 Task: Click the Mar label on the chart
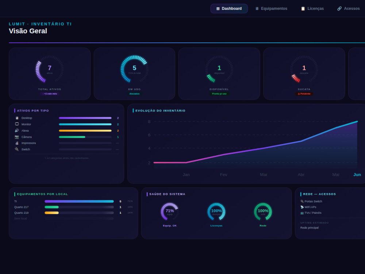[264, 175]
